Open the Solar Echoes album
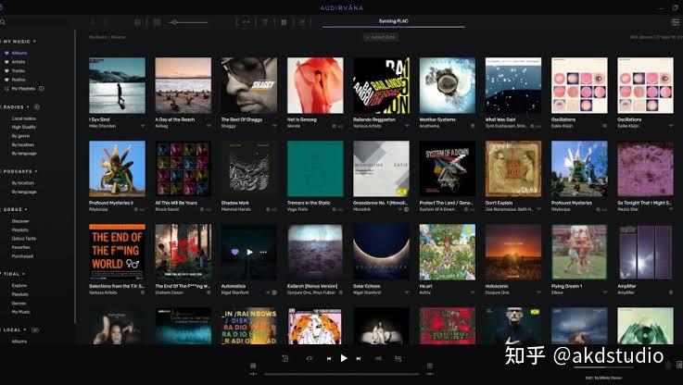This screenshot has height=385, width=683. click(x=381, y=252)
